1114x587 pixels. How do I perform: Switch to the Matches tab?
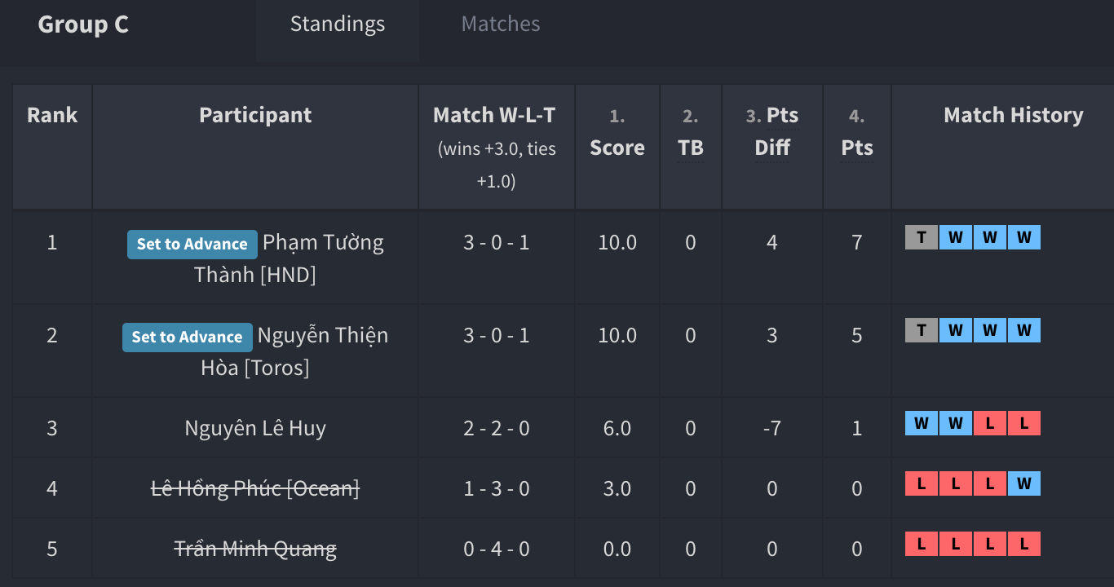[x=501, y=24]
